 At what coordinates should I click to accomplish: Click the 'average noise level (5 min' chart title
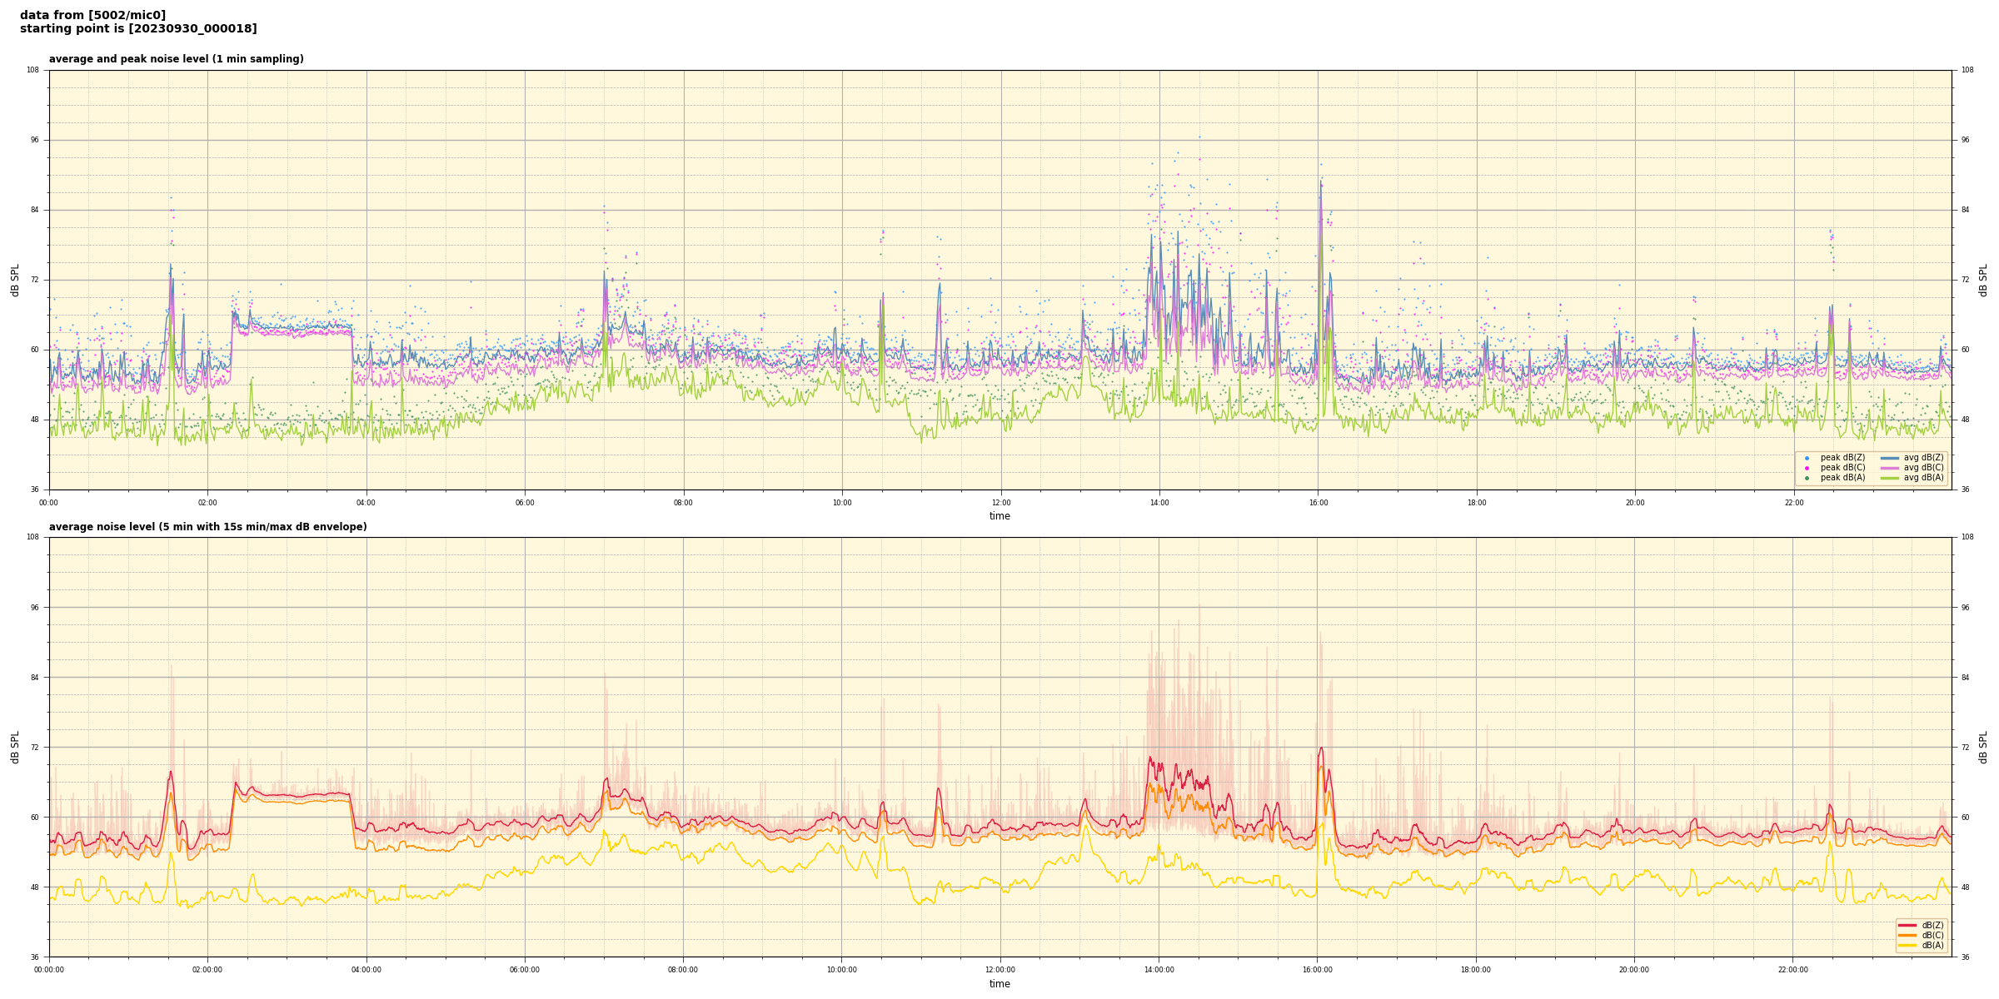(207, 527)
